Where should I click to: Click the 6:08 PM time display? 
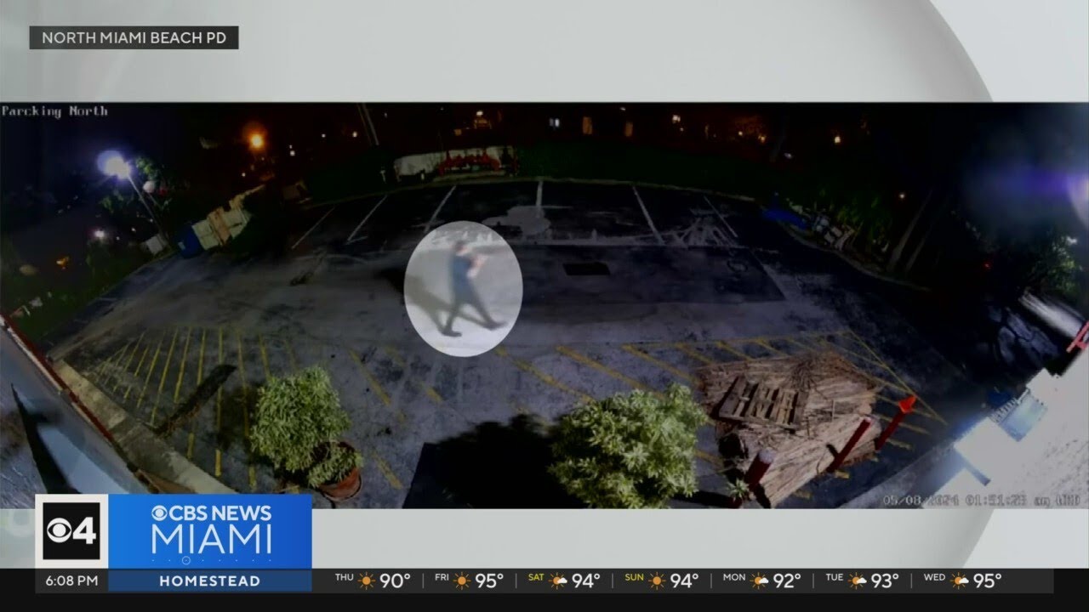(x=71, y=581)
